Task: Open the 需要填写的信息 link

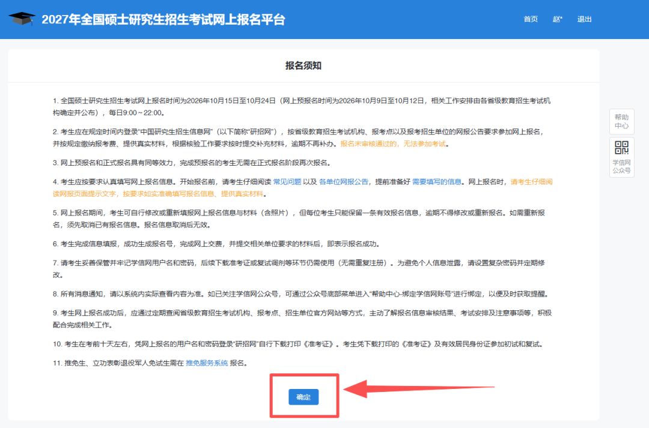Action: coord(437,182)
